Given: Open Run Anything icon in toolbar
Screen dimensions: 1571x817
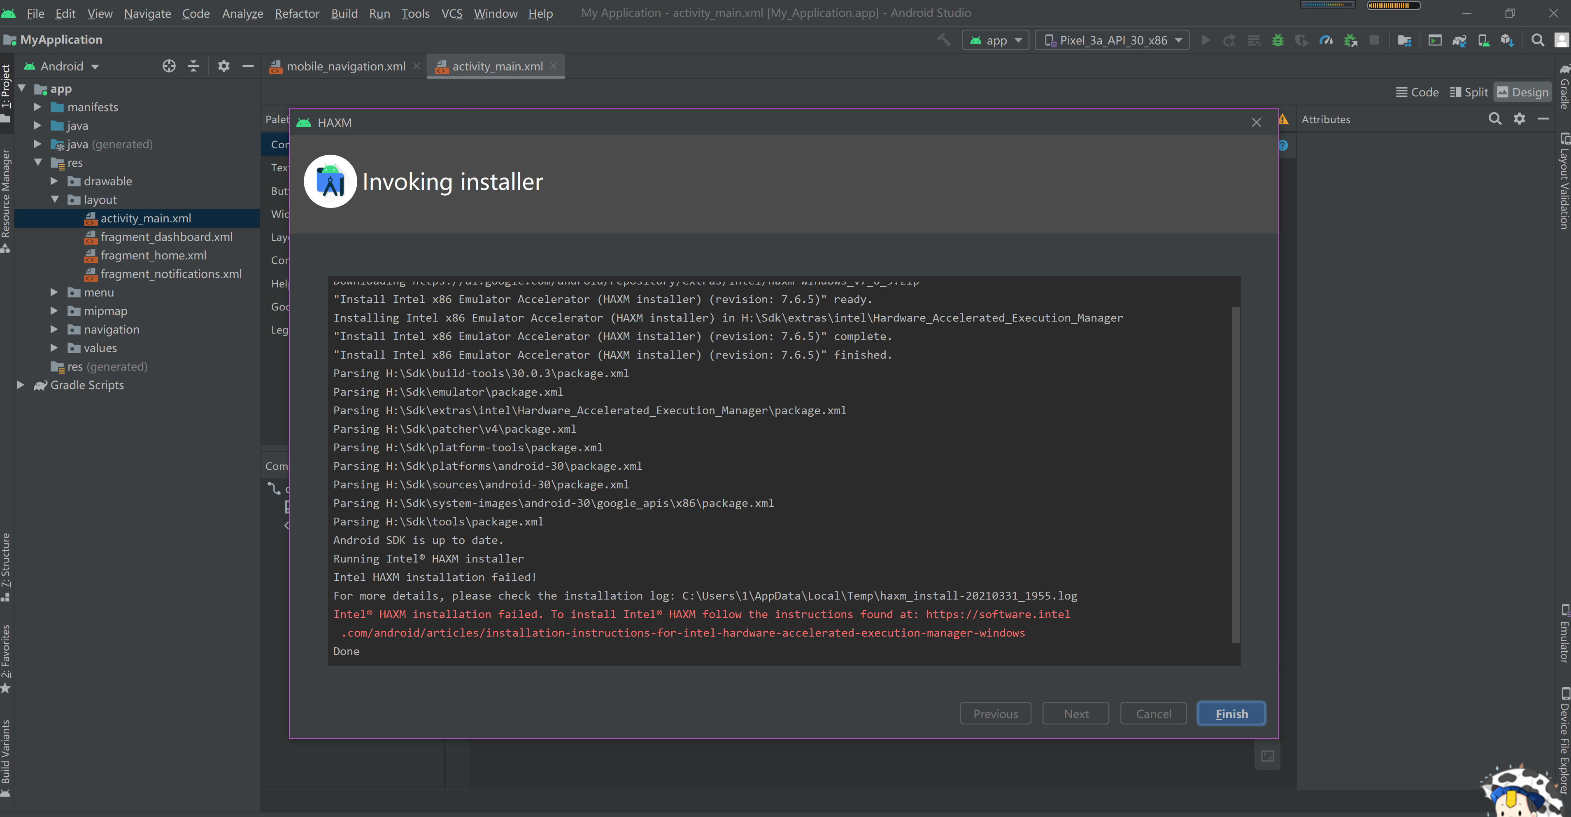Looking at the screenshot, I should [1435, 40].
